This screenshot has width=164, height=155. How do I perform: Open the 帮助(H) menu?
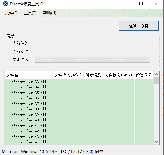(x=50, y=13)
